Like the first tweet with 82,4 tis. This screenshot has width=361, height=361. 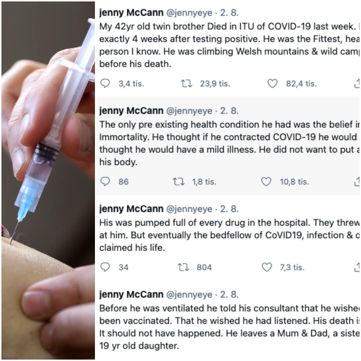click(273, 84)
